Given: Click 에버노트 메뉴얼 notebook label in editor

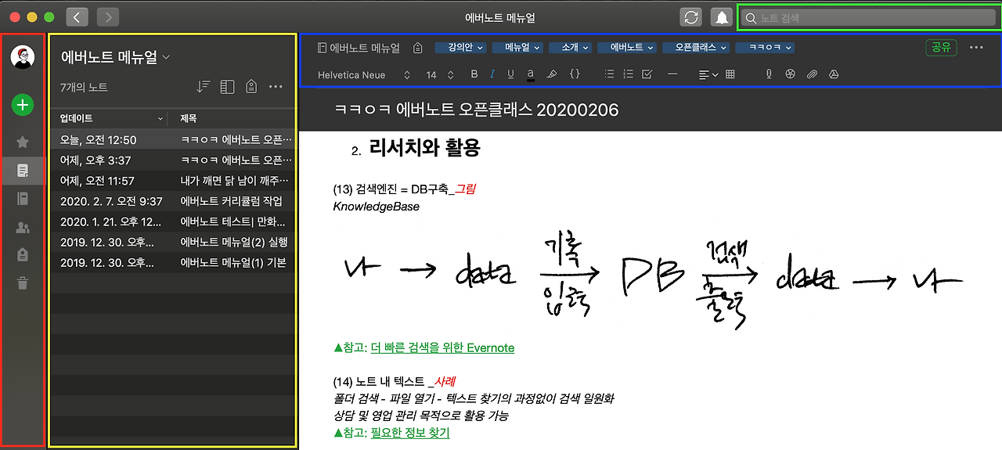Looking at the screenshot, I should 359,48.
